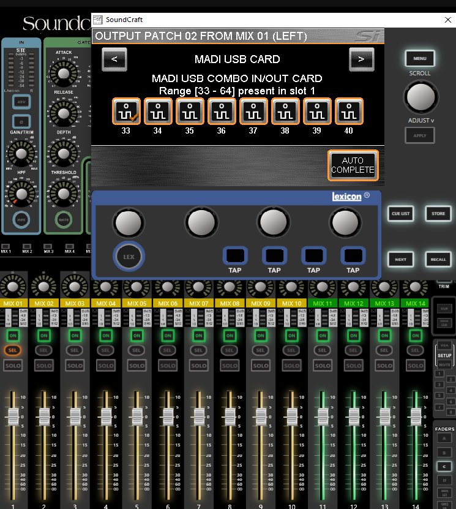Click the gate RELEASE knob
This screenshot has width=456, height=509.
[x=64, y=113]
